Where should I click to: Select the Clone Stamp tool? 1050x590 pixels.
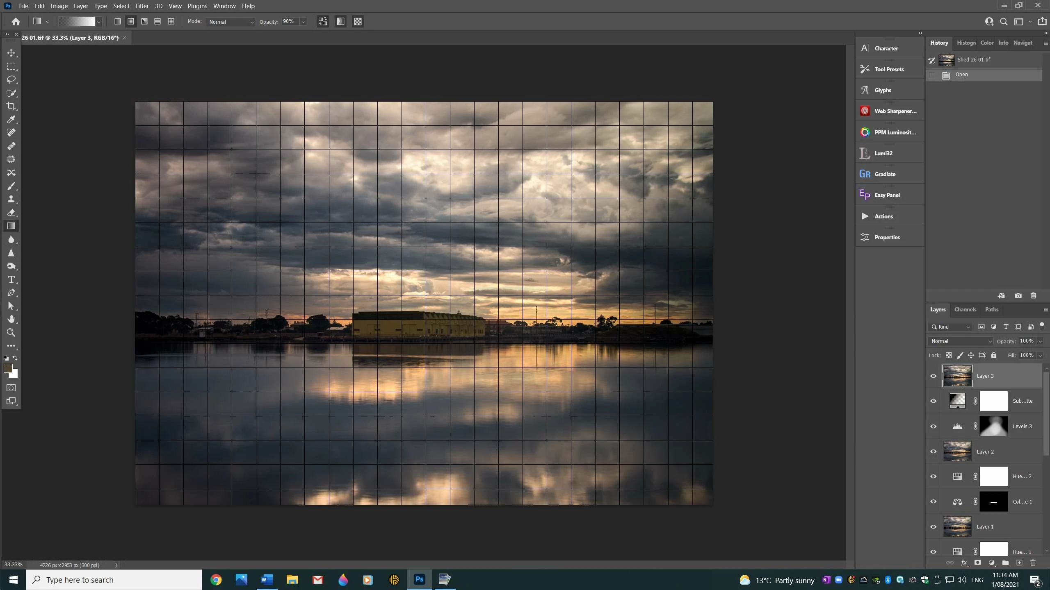(x=11, y=200)
